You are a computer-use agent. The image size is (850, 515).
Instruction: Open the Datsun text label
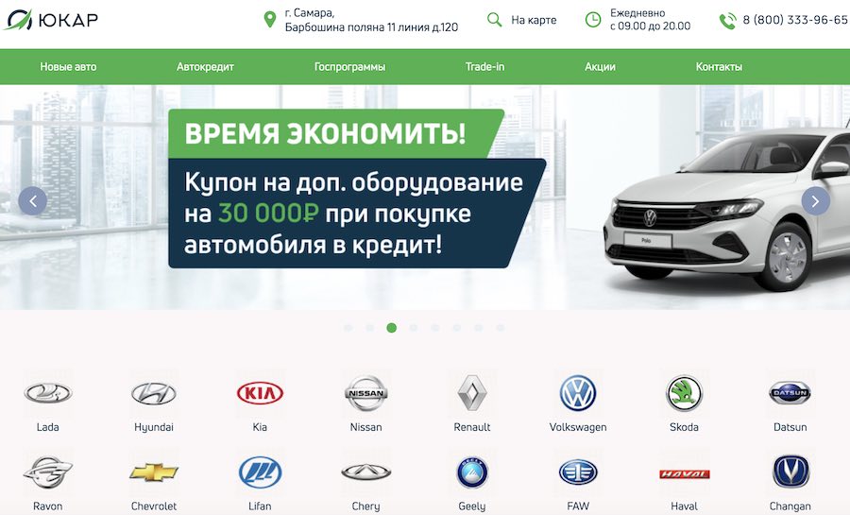click(790, 427)
